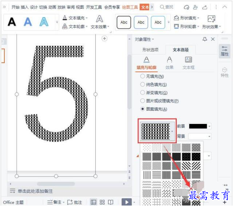The image size is (233, 207).
Task: Open the 开始 ribbon tab
Action: point(15,7)
